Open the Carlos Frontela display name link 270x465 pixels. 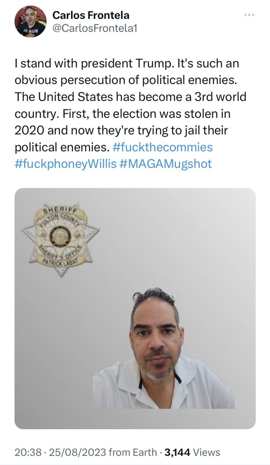[x=91, y=15]
